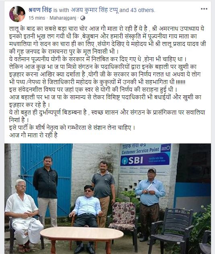Open tagged अजय कुमार सिंह टप्पू profile

(94, 10)
